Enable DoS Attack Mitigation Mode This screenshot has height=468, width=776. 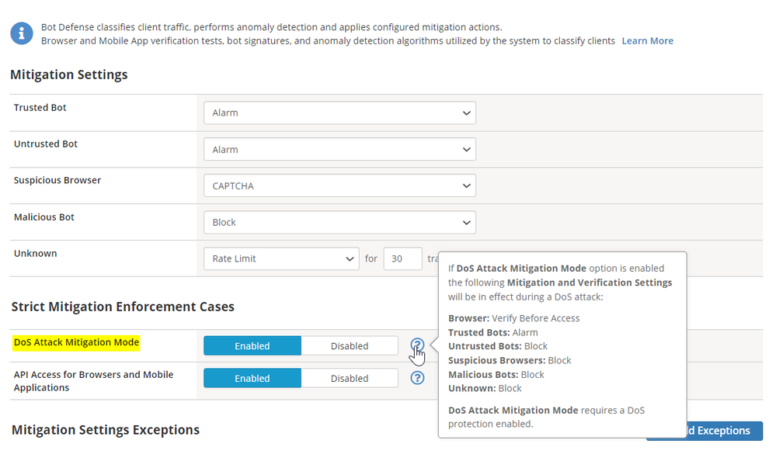[252, 346]
